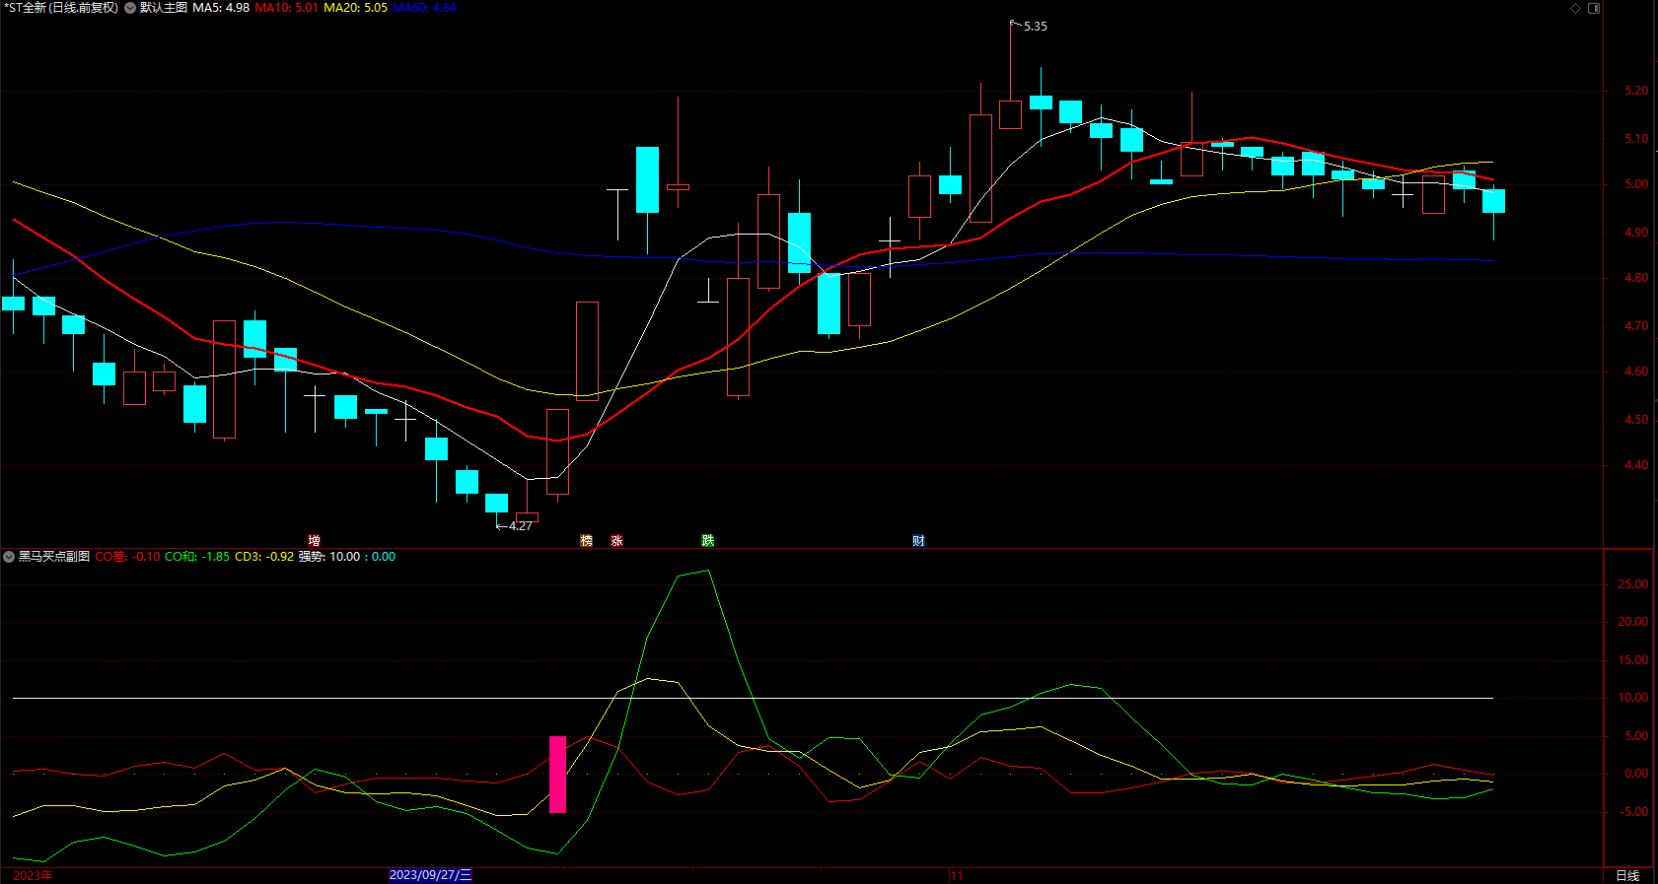This screenshot has width=1658, height=884.
Task: Click the 财 event marker icon
Action: (918, 540)
